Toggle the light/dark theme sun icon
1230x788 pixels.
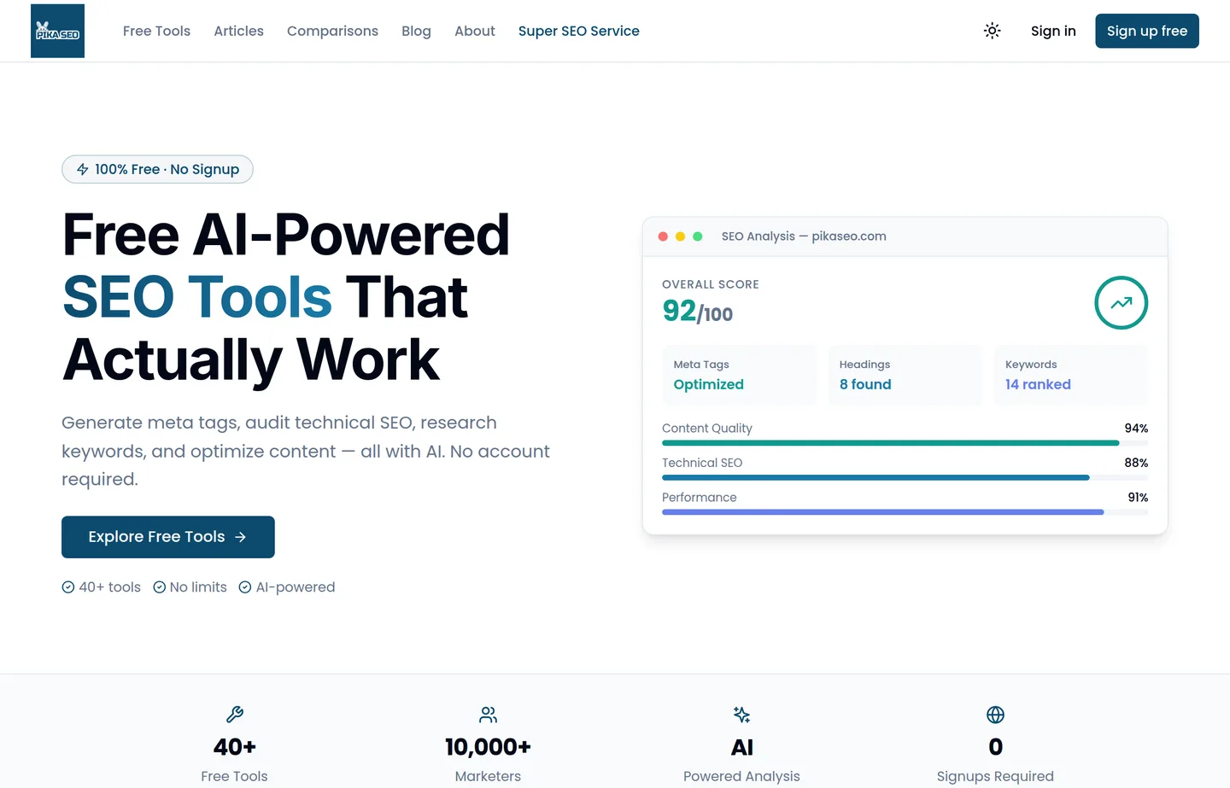tap(992, 31)
